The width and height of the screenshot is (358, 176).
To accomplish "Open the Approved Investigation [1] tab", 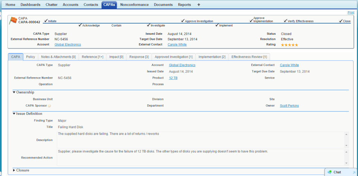I will click(x=174, y=57).
